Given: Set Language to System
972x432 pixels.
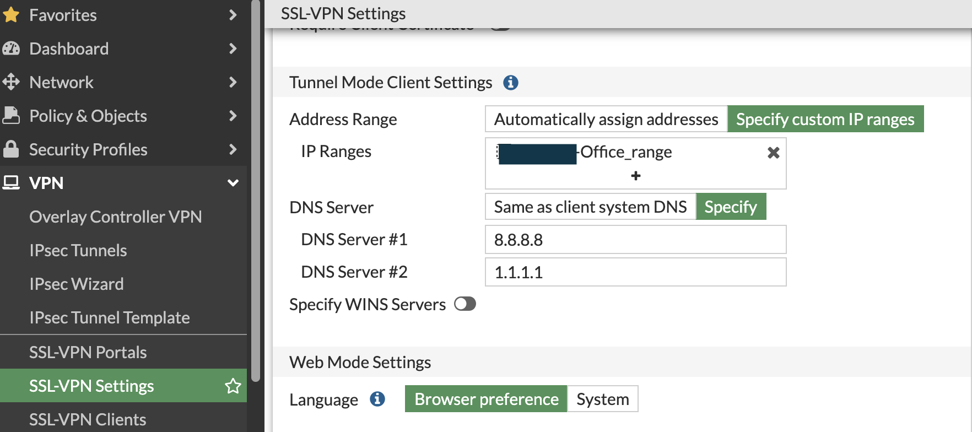Looking at the screenshot, I should click(602, 399).
